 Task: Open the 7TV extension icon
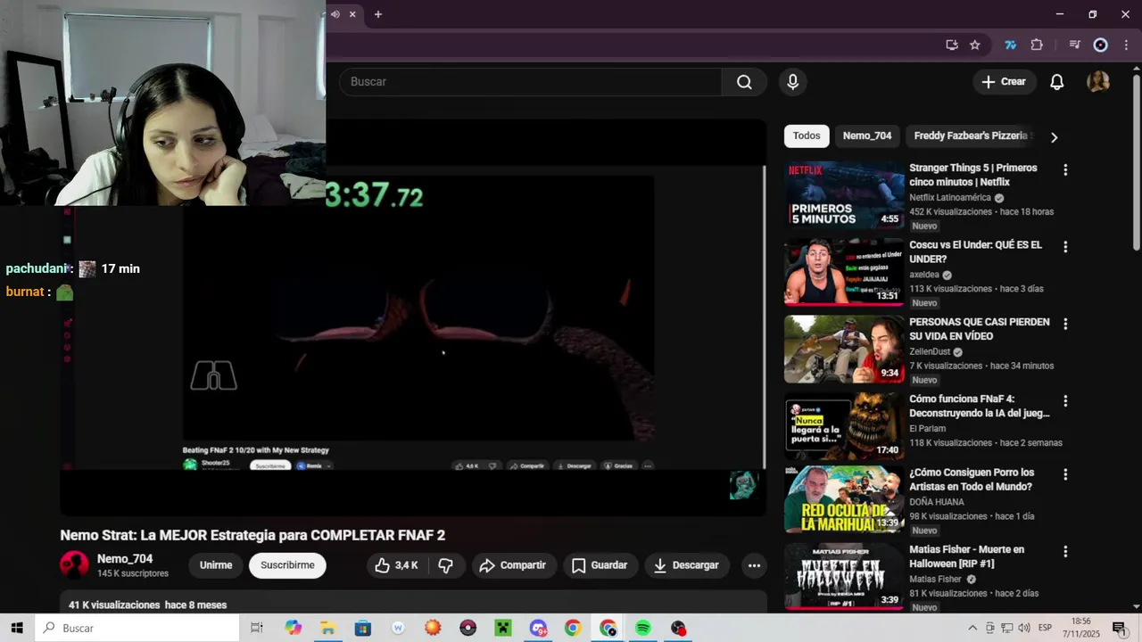1010,45
